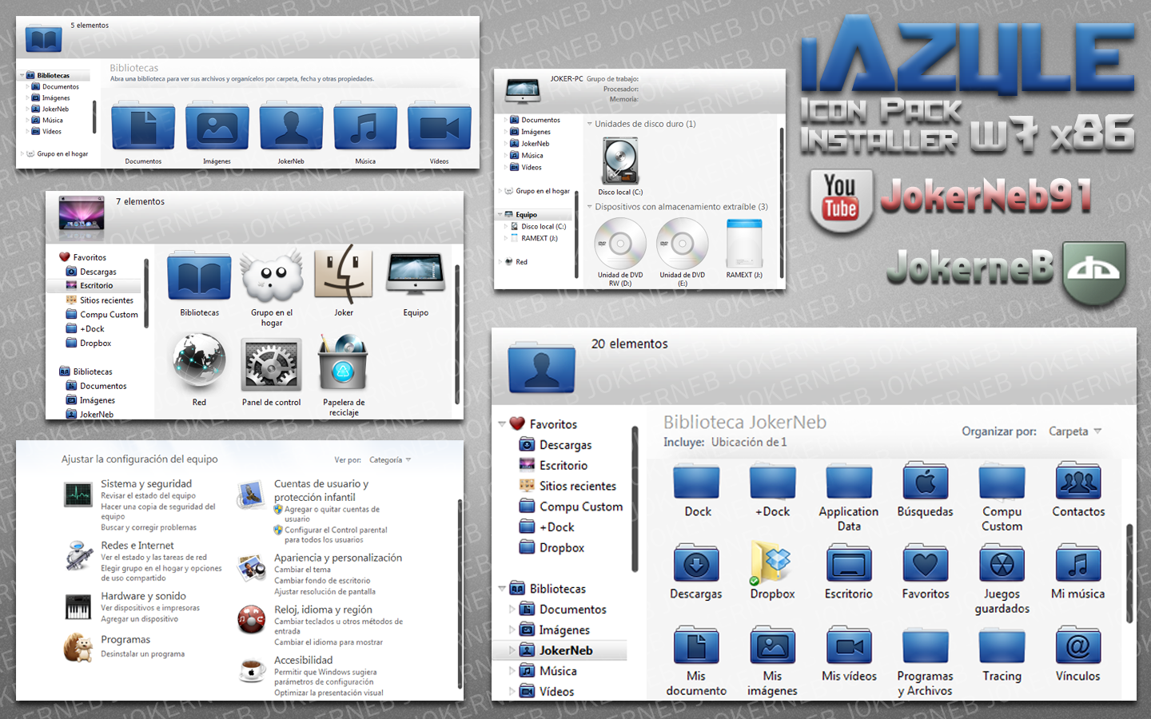Image resolution: width=1151 pixels, height=719 pixels.
Task: Open large Música library folder in 5 elementos window
Action: (365, 126)
